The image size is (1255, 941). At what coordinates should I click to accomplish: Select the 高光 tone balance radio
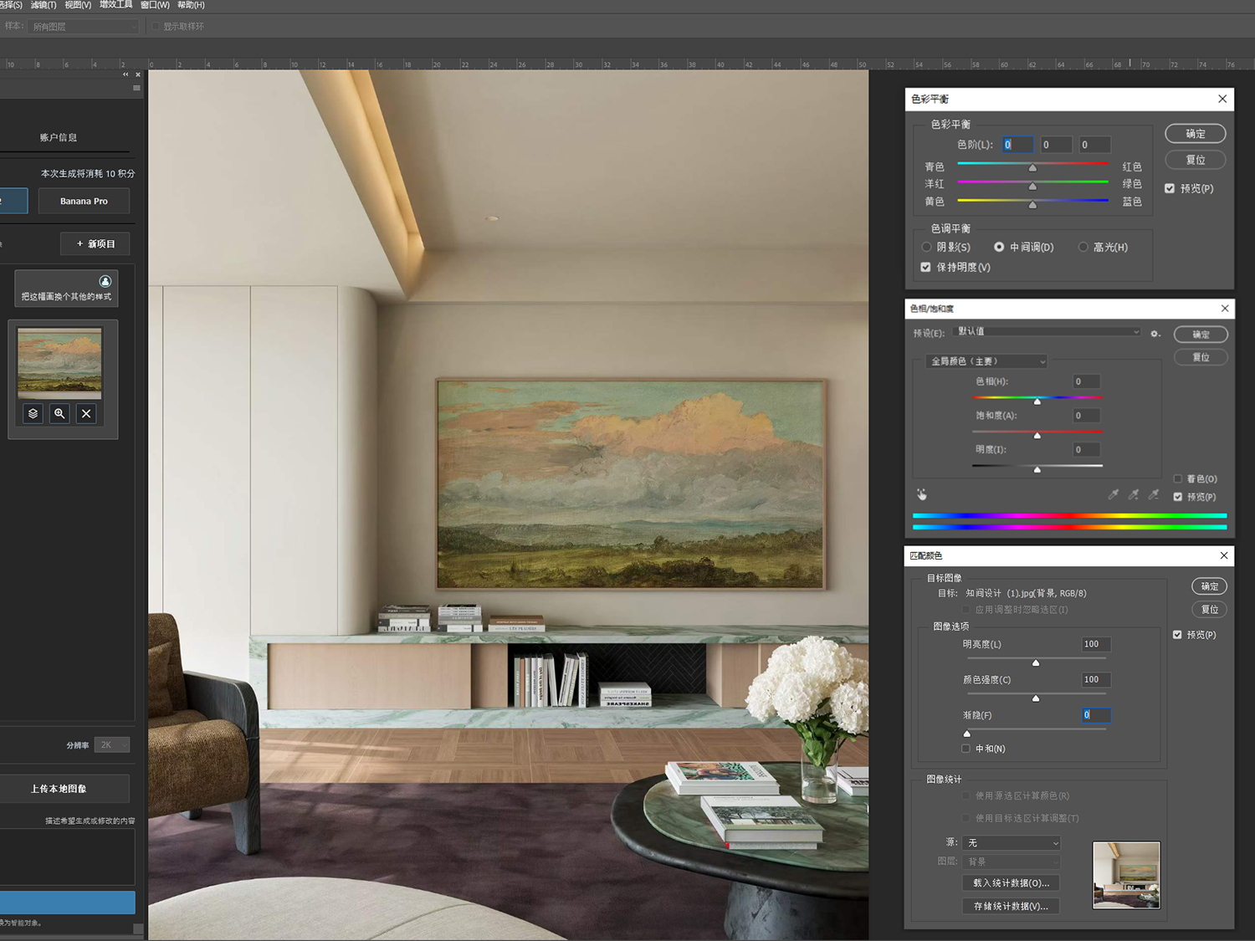point(1083,247)
